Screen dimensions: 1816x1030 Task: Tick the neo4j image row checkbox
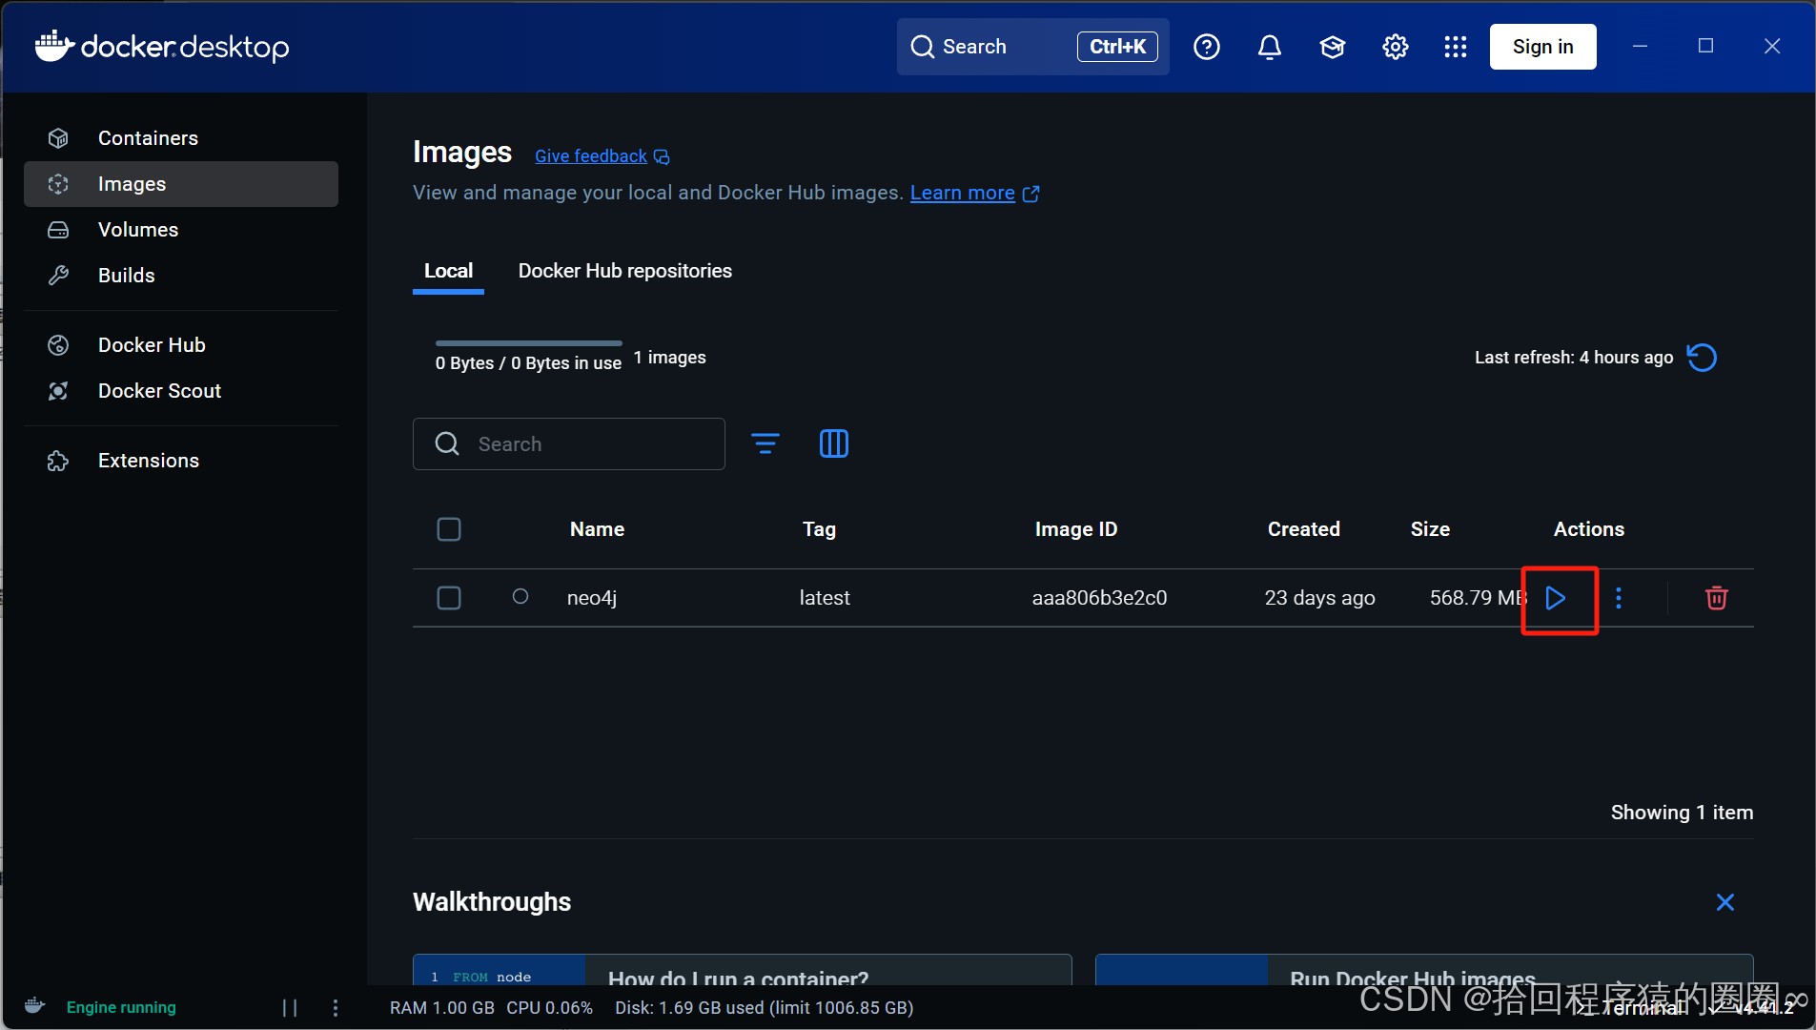(449, 598)
